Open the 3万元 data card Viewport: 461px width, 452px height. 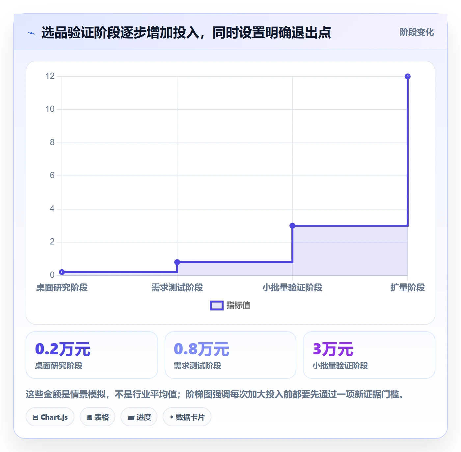[369, 355]
